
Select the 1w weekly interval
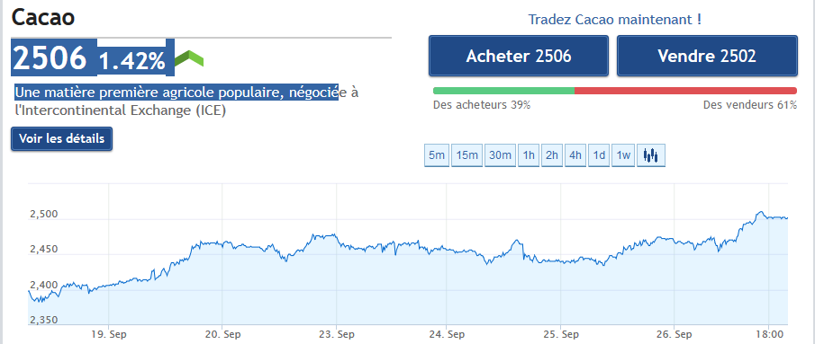coord(623,154)
